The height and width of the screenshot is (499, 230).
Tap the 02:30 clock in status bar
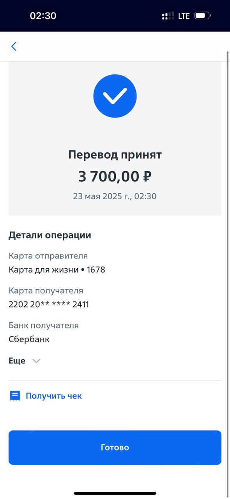tap(43, 16)
